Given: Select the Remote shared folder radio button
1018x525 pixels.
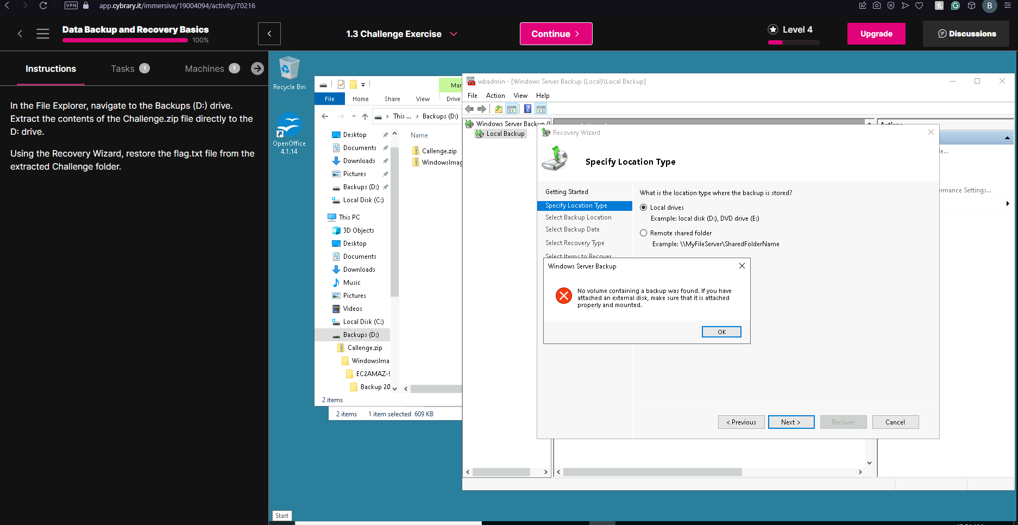Looking at the screenshot, I should [x=644, y=233].
